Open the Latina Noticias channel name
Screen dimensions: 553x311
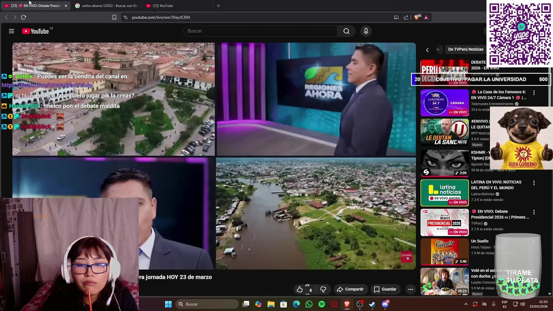tap(483, 194)
